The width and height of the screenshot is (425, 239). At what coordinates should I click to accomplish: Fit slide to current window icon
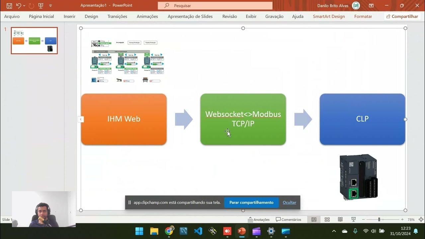point(421,219)
